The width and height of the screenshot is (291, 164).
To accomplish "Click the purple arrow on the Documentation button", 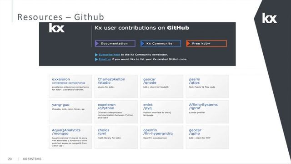I will pyautogui.click(x=97, y=44).
